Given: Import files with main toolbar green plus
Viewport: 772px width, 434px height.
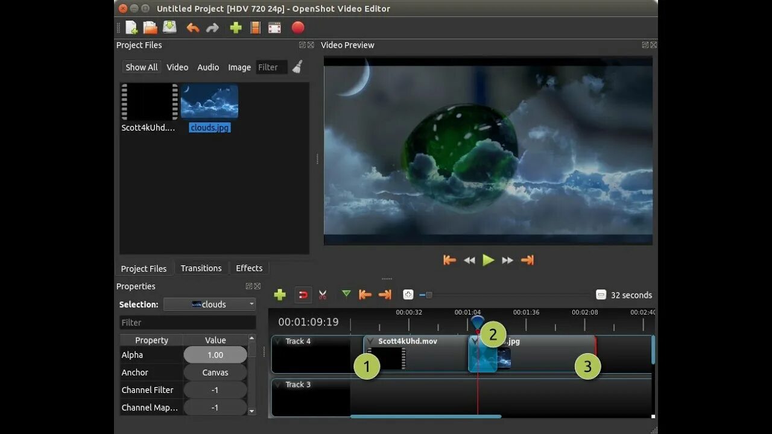Looking at the screenshot, I should (236, 28).
